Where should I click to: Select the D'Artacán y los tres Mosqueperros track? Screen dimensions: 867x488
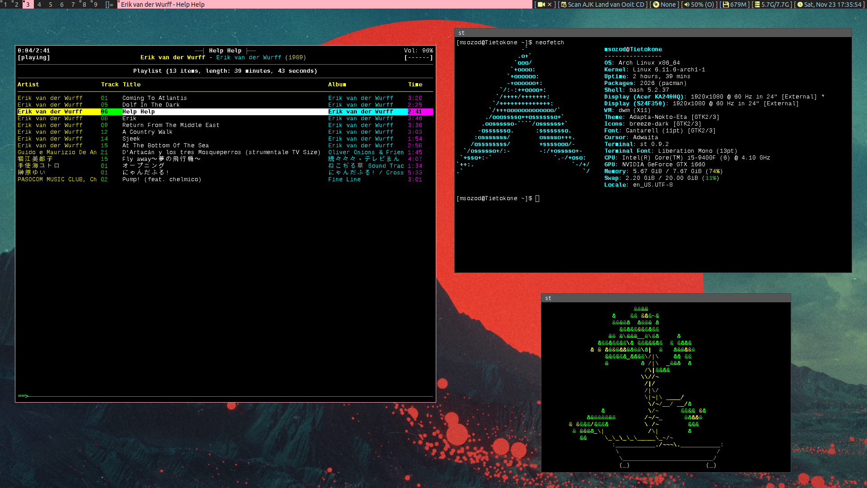(x=225, y=152)
